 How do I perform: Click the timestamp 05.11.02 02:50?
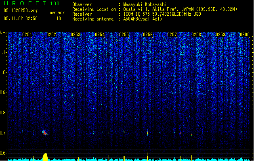[x=21, y=19]
